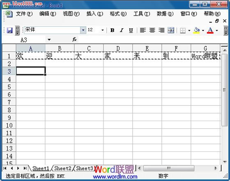Image resolution: width=230 pixels, height=181 pixels.
Task: Click the Select All corner box
Action: coord(9,48)
